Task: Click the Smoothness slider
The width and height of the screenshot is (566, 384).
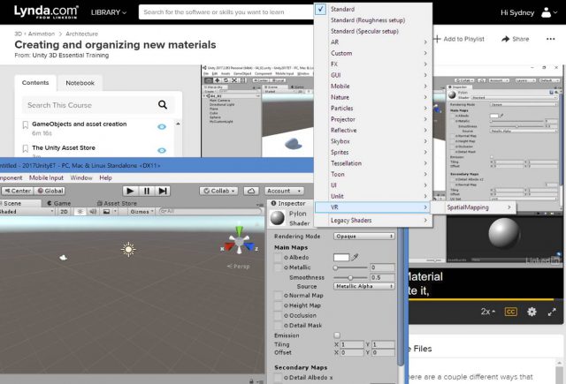Action: point(350,277)
